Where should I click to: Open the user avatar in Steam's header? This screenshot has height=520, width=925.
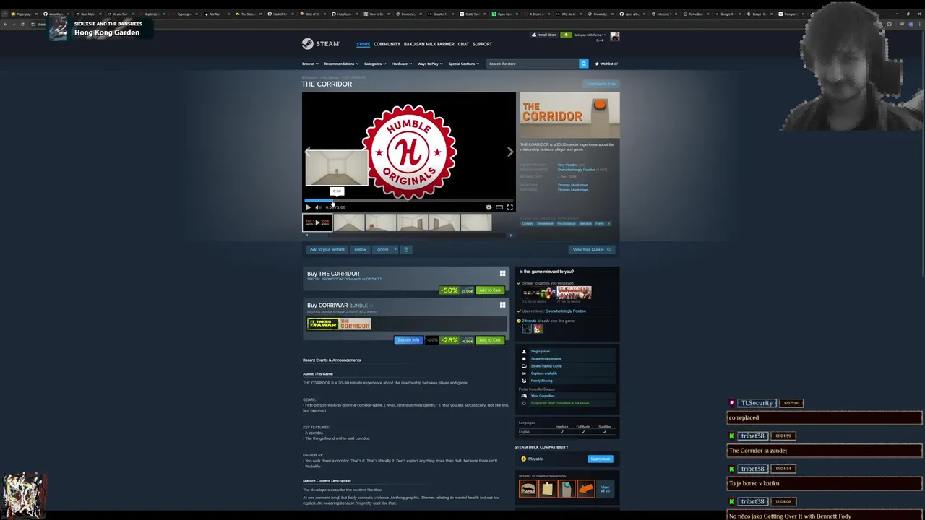point(614,35)
